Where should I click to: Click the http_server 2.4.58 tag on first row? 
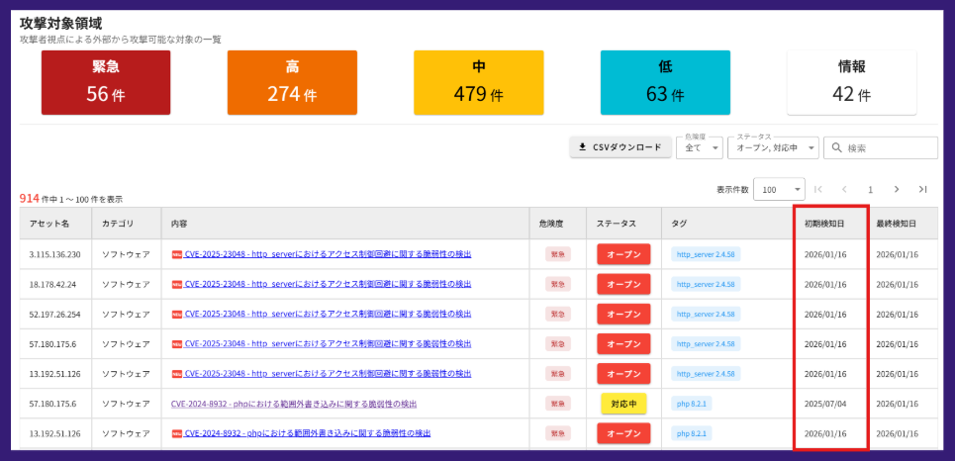706,254
